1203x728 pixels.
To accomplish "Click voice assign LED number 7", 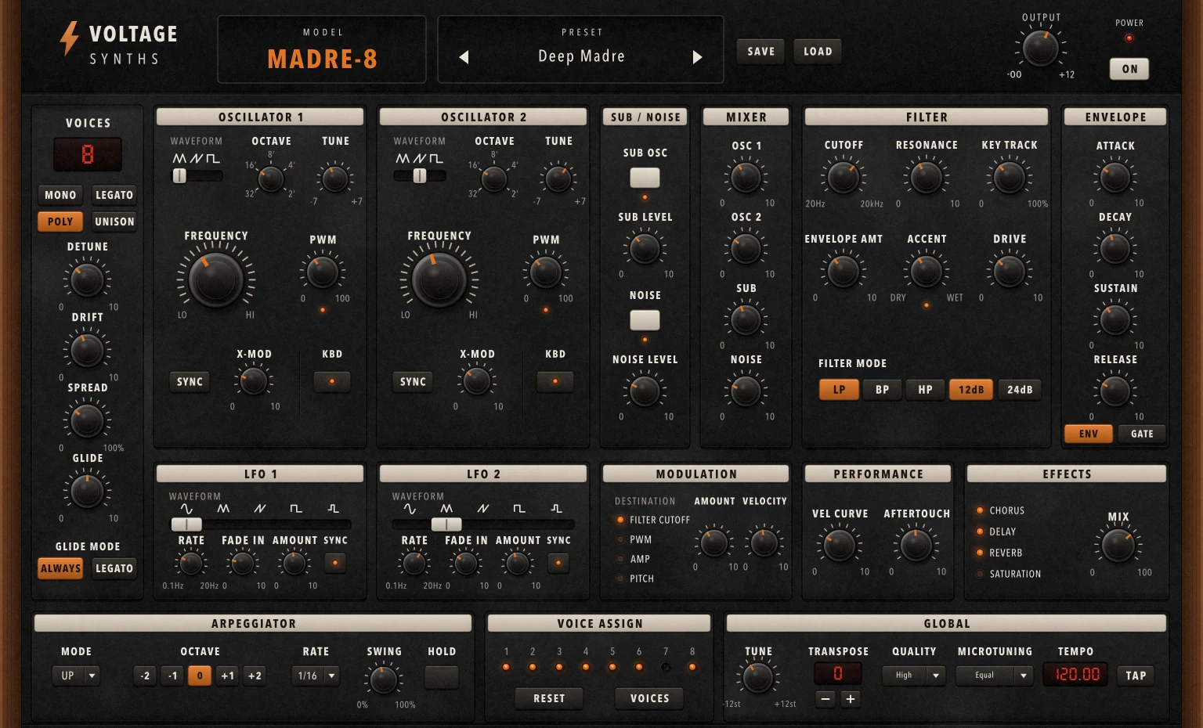I will pyautogui.click(x=666, y=667).
